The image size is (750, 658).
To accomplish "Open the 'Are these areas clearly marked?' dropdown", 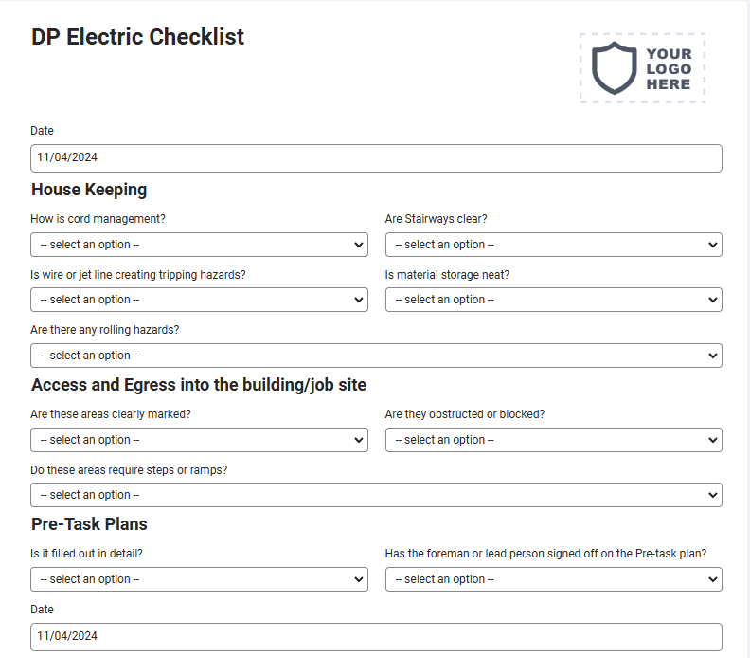I will click(x=199, y=440).
